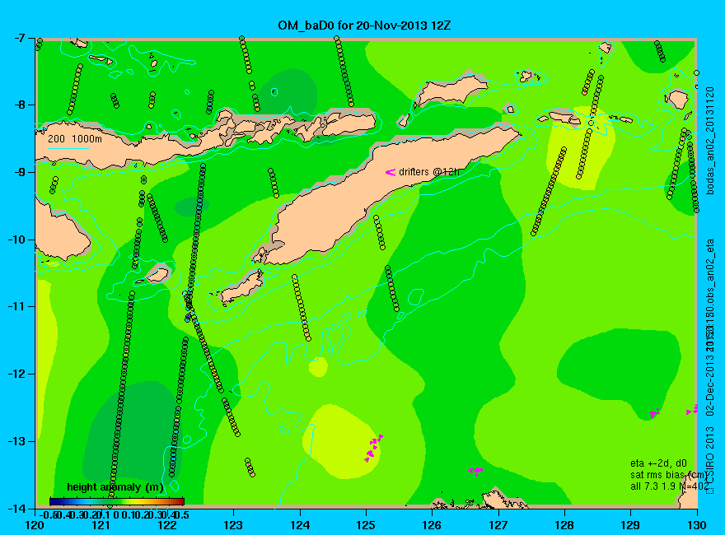Click the vertical "02-Dec-2013" date label

[709, 386]
